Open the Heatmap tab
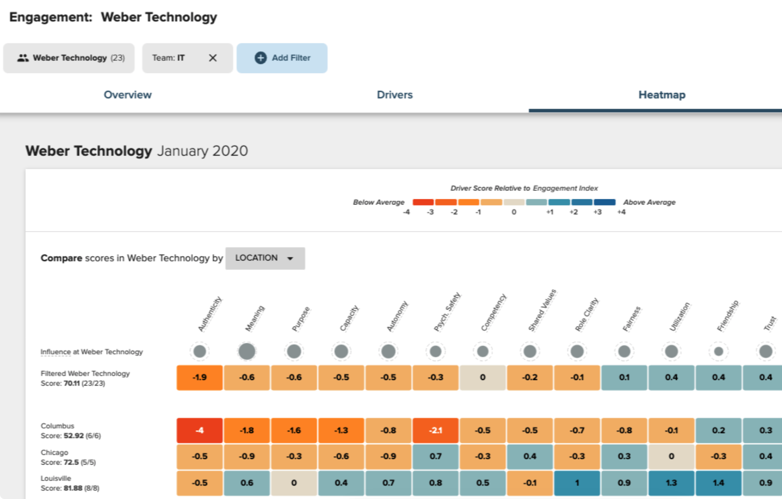Image resolution: width=782 pixels, height=499 pixels. [x=662, y=95]
